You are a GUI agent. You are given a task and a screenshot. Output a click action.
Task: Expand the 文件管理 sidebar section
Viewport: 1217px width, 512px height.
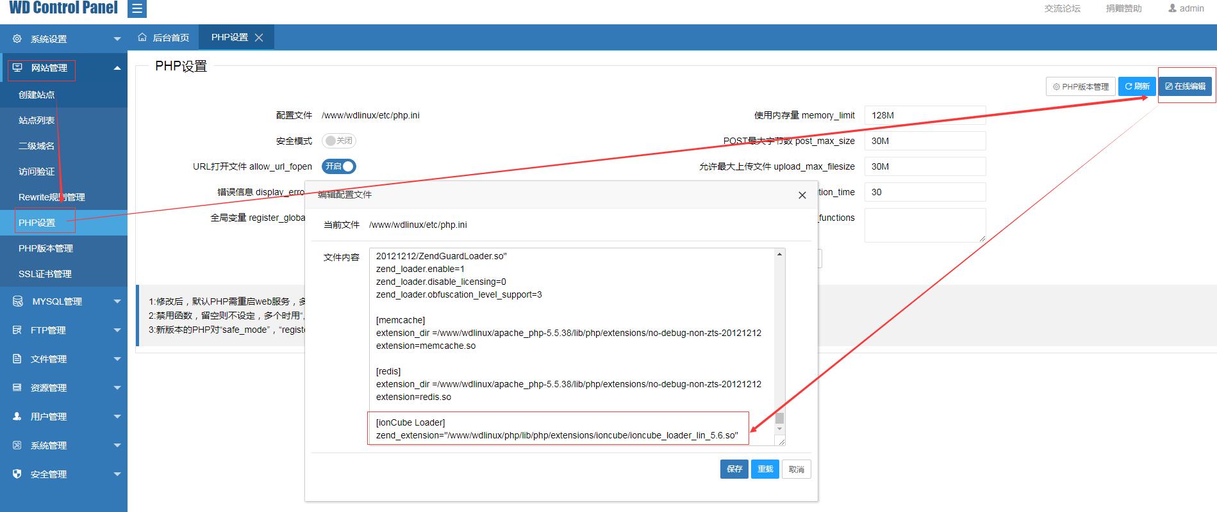click(x=63, y=359)
